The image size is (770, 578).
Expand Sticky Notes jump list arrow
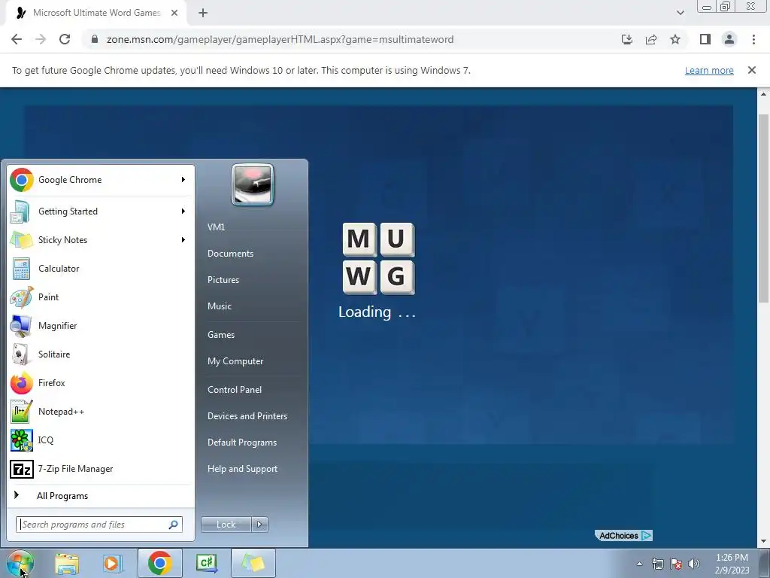click(183, 240)
